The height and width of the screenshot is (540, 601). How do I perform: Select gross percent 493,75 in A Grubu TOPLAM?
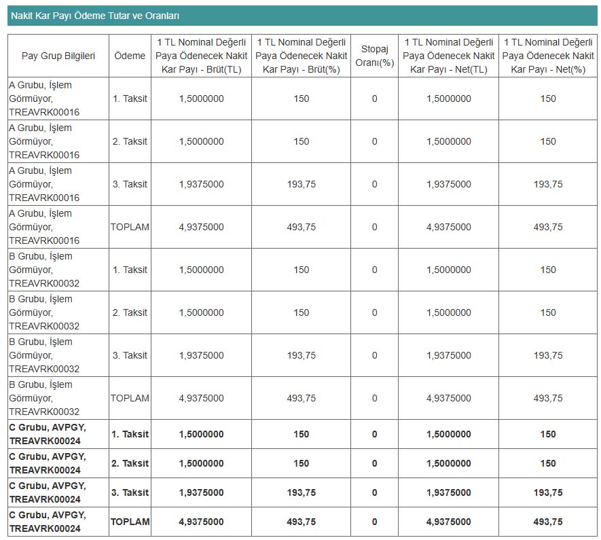[302, 228]
